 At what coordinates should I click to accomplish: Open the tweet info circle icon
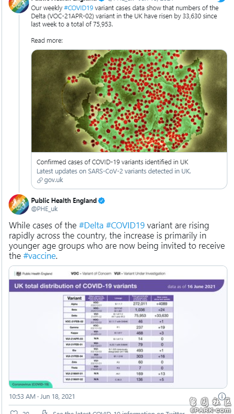pos(223,396)
